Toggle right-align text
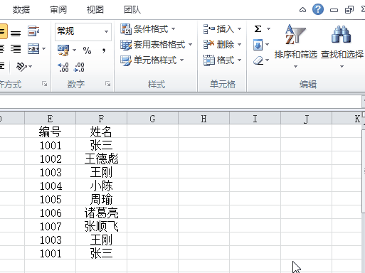The width and height of the screenshot is (365, 273). pyautogui.click(x=16, y=48)
